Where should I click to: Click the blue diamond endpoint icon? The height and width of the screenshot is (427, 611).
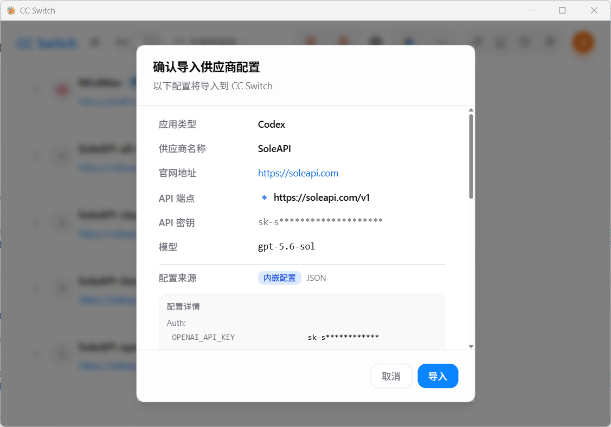click(x=264, y=198)
